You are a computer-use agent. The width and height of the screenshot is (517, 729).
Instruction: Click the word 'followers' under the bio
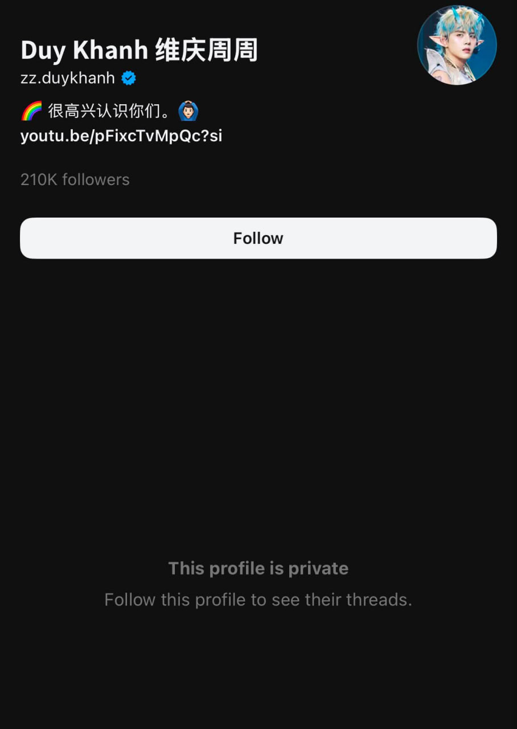coord(96,179)
